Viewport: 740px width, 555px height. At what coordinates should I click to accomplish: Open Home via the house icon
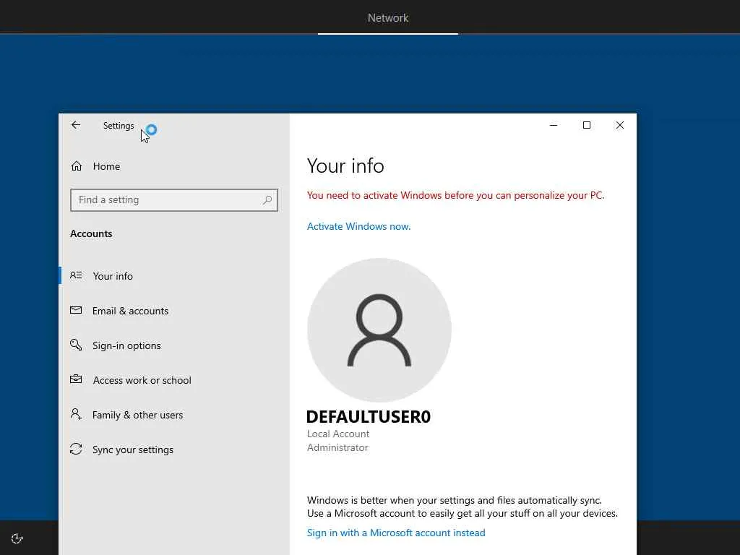77,166
